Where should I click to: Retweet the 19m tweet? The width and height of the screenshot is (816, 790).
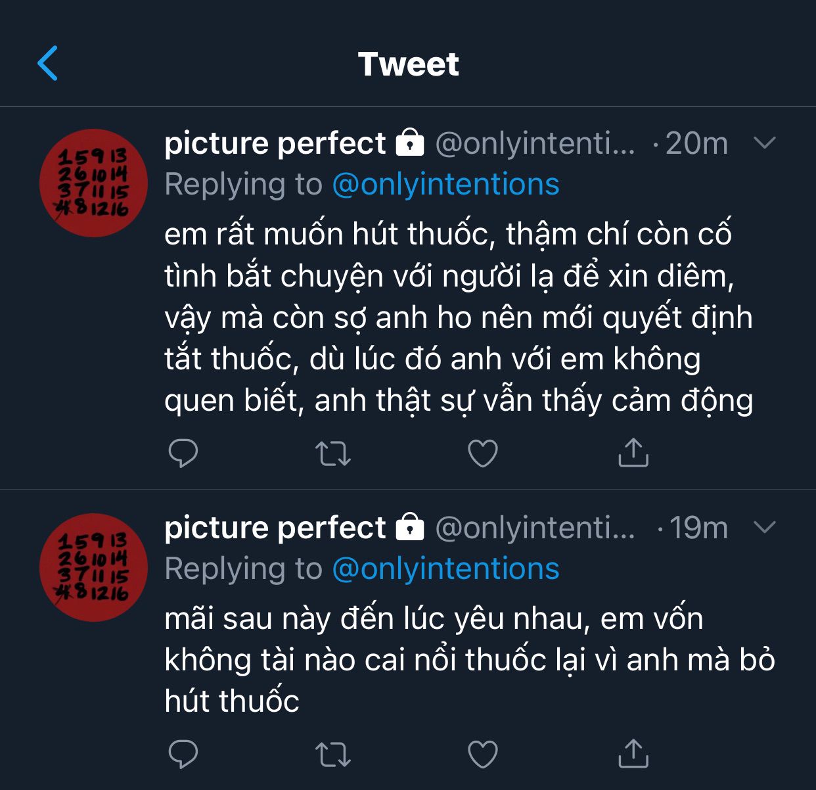click(x=333, y=755)
